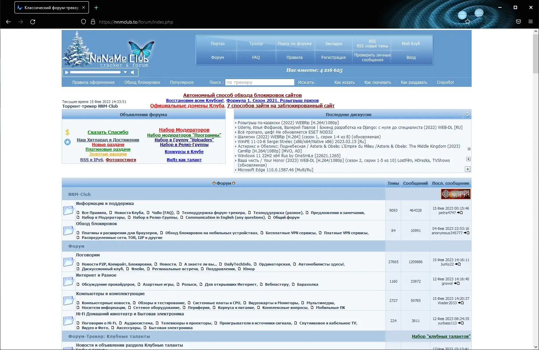Image resolution: width=539 pixels, height=350 pixels.
Task: Open the Портал menu item
Action: click(x=218, y=44)
